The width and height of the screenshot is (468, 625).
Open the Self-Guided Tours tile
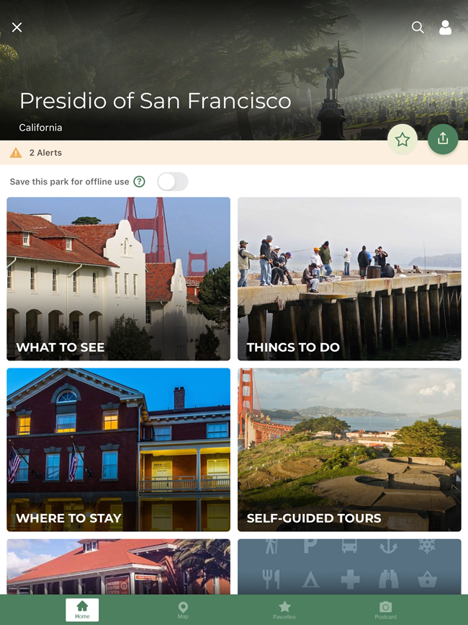coord(349,450)
